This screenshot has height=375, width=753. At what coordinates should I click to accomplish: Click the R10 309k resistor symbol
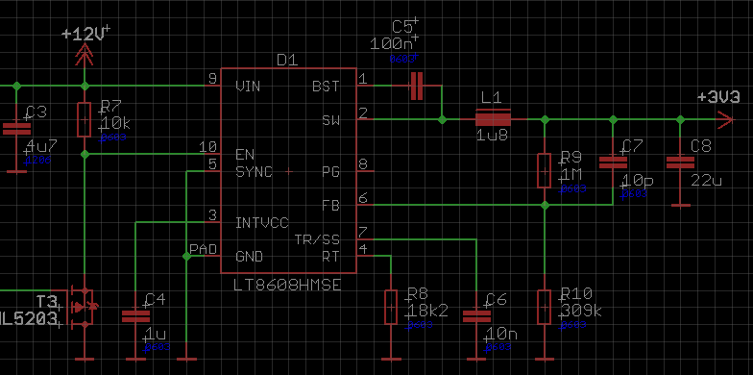[x=544, y=308]
